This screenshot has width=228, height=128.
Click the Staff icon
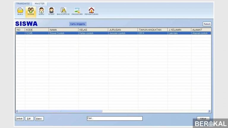[51, 11]
